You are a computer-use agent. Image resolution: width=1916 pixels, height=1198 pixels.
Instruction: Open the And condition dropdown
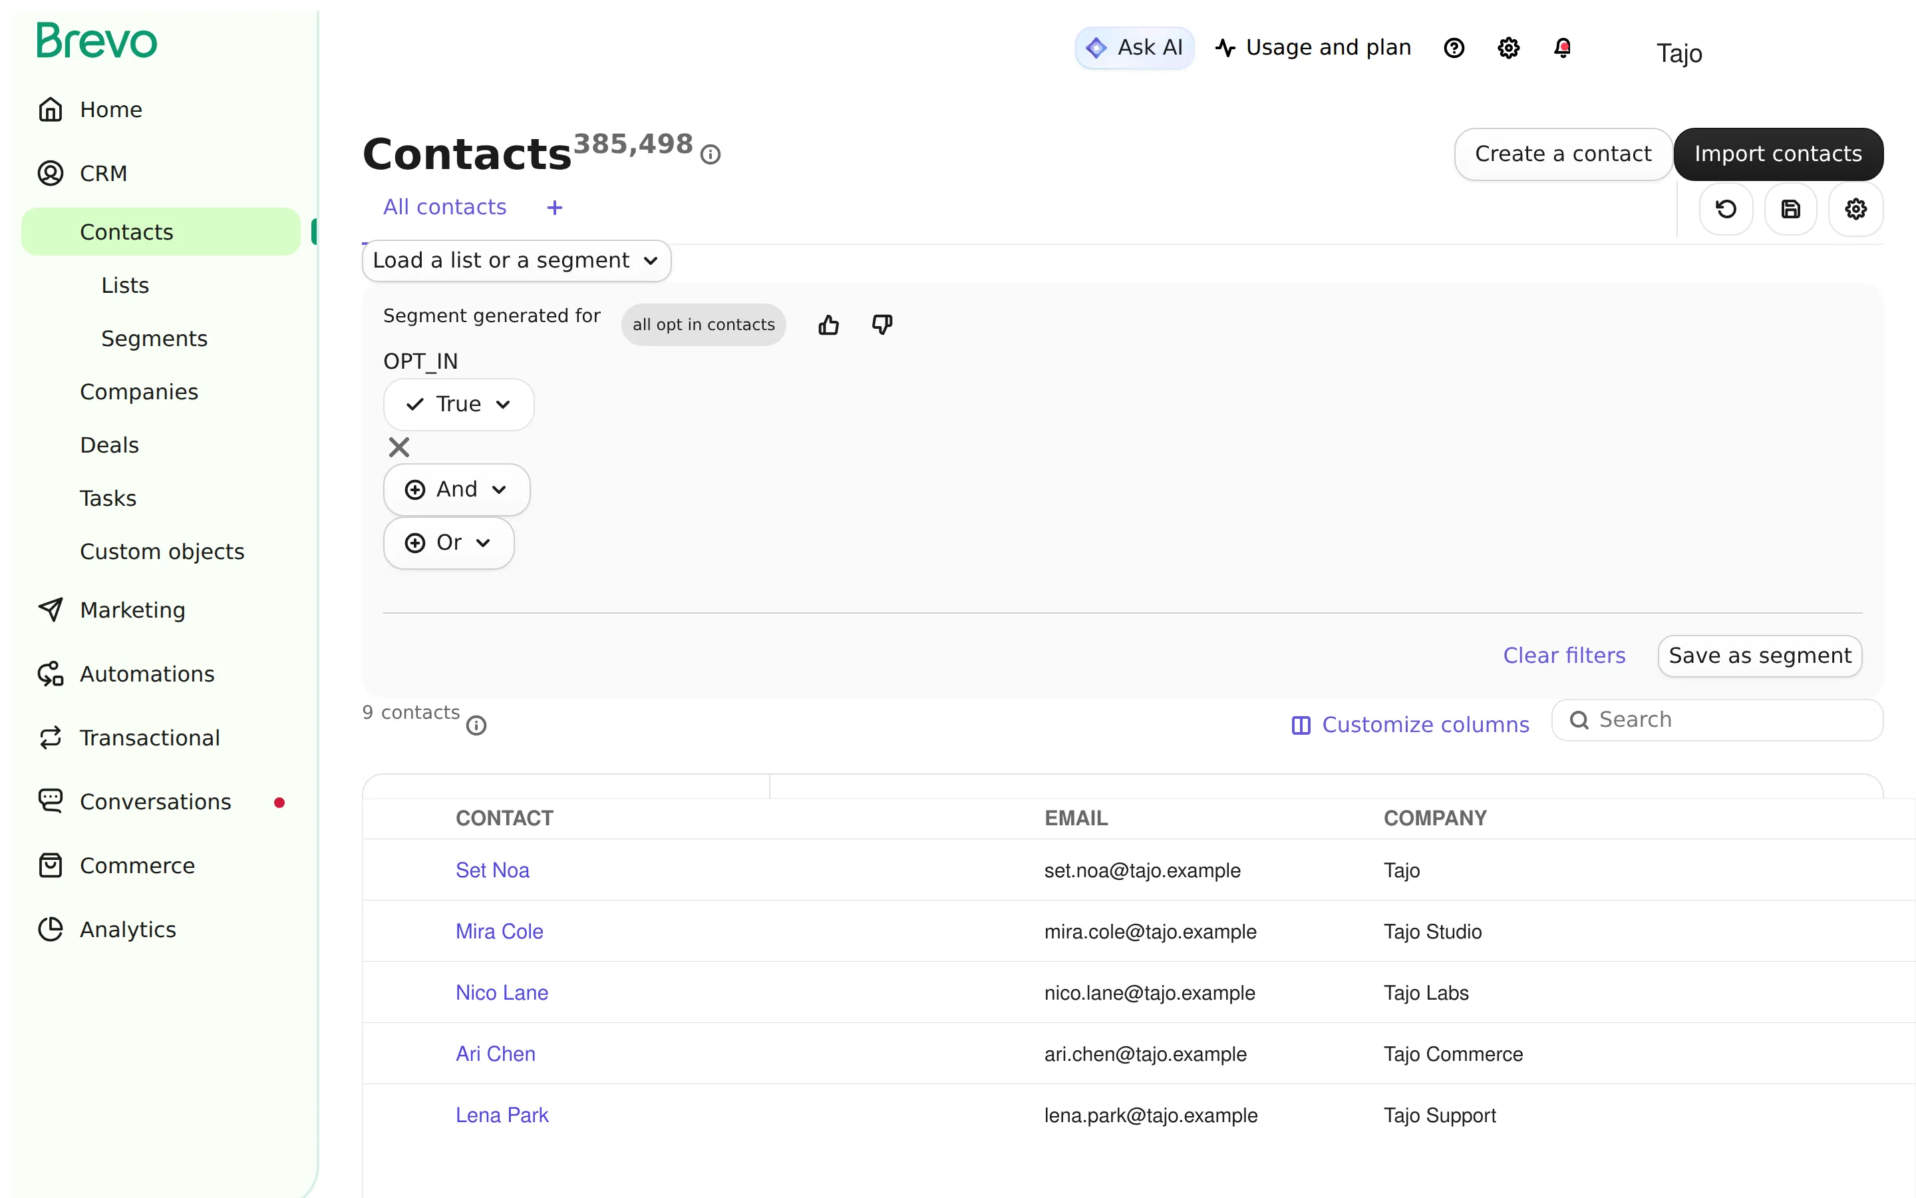click(457, 490)
